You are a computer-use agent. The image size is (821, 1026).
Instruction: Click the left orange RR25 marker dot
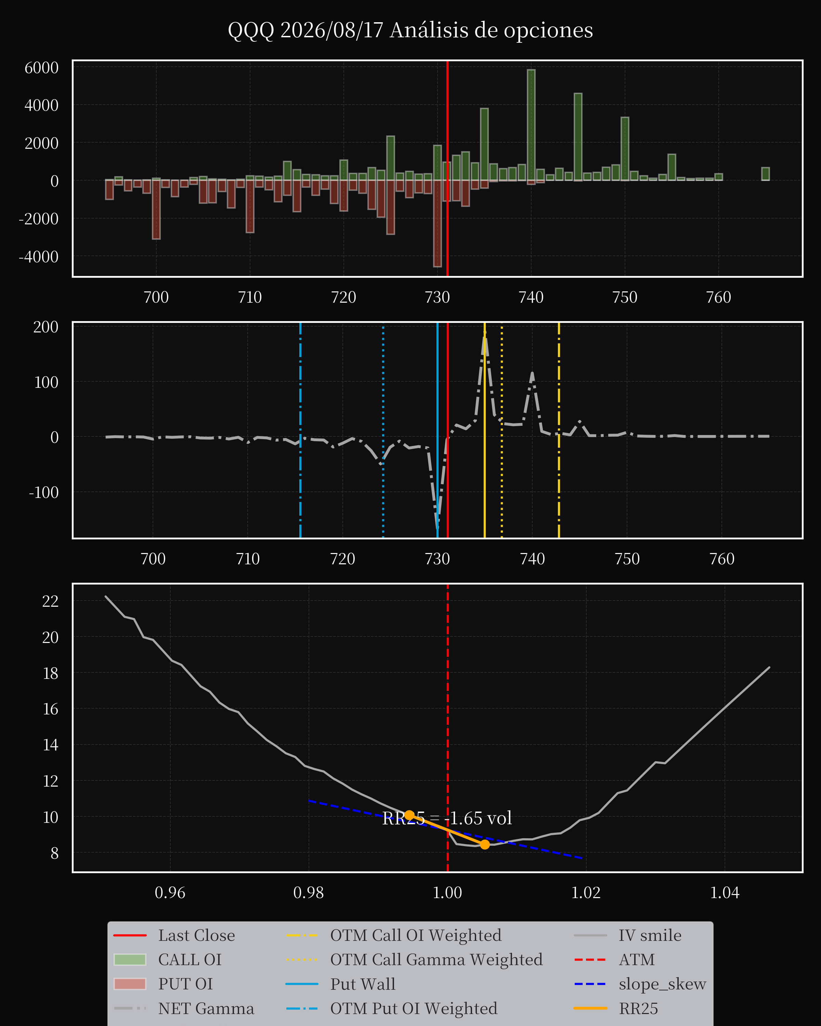[409, 815]
